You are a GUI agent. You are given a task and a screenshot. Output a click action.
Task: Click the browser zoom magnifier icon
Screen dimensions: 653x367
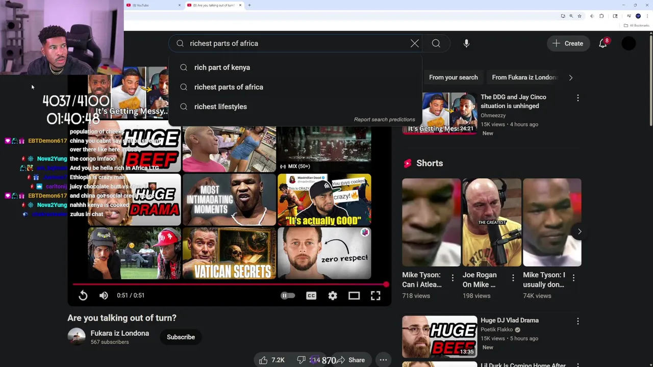pos(571,16)
